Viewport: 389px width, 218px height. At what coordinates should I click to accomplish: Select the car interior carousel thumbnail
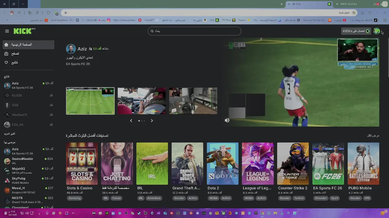142,101
